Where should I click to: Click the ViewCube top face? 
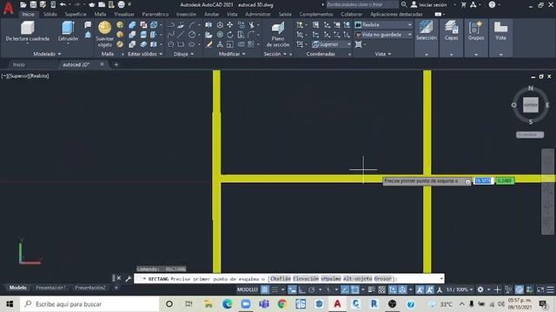point(531,105)
